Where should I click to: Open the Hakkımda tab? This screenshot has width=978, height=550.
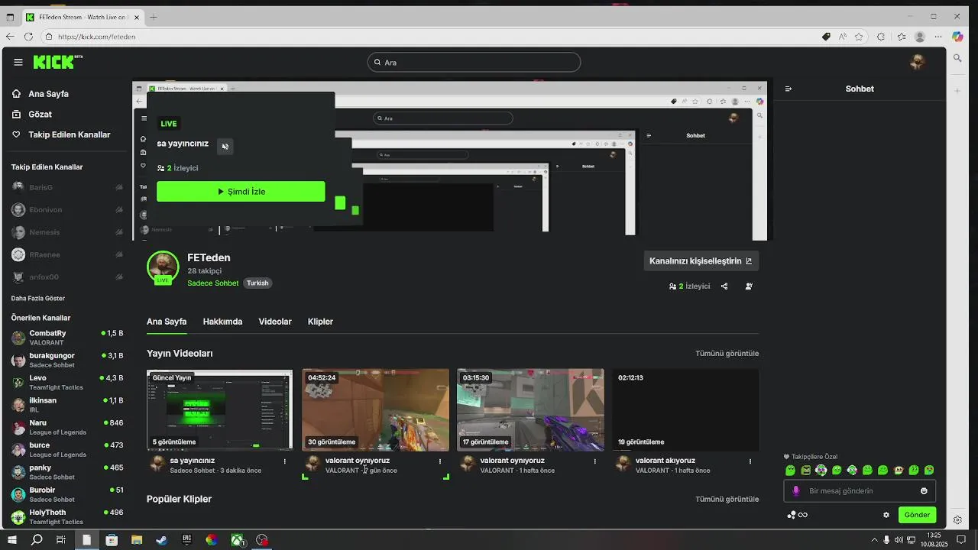tap(222, 322)
